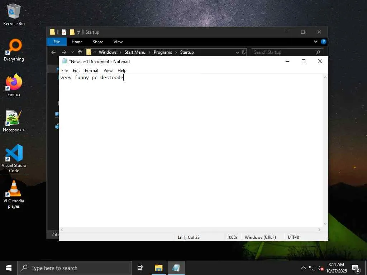
Task: Launch the Notepad++ desktop shortcut
Action: (14, 121)
